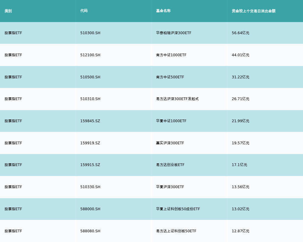Screen dimensions: 303x242
Task: Click 股票型ETF in the 512100.SH row
Action: coord(13,55)
